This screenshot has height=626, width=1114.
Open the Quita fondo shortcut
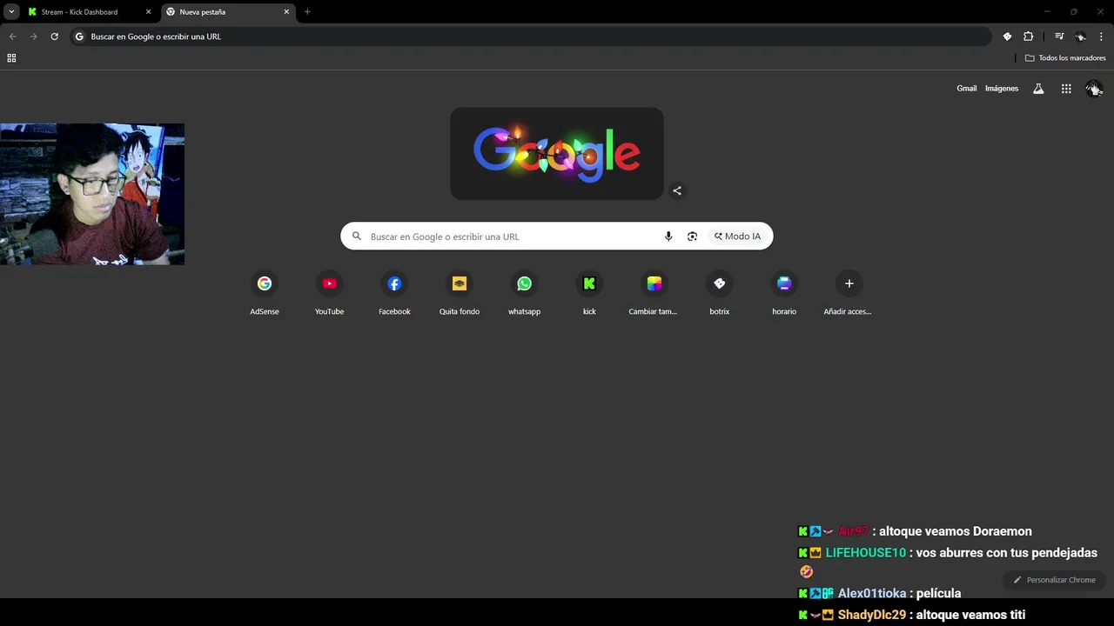click(x=460, y=294)
